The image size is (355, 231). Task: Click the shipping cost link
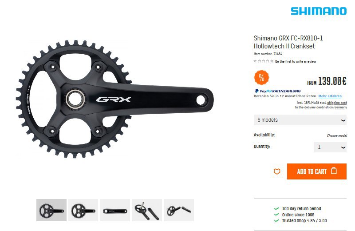point(337,103)
